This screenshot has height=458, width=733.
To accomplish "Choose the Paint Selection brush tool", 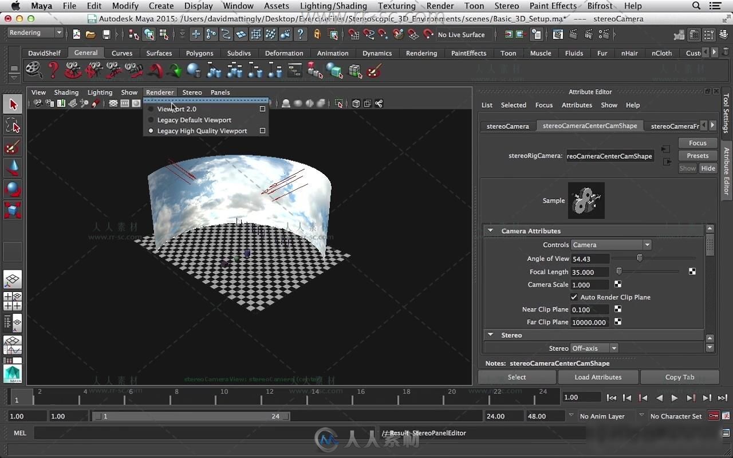I will [13, 147].
